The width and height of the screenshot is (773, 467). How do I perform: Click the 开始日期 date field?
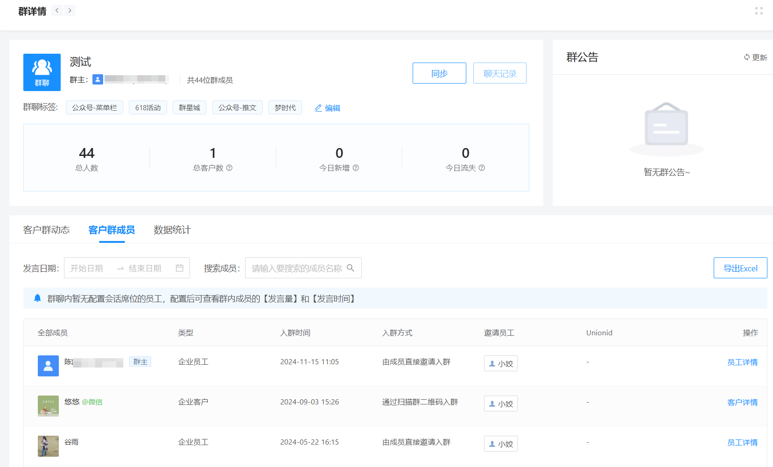click(87, 268)
